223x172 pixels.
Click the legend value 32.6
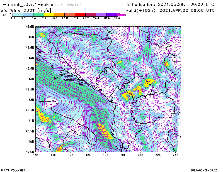coord(117,18)
